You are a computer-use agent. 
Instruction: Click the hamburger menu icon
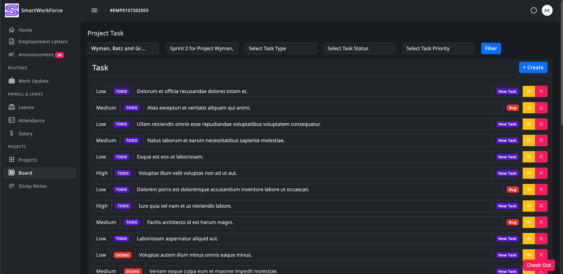[x=94, y=11]
